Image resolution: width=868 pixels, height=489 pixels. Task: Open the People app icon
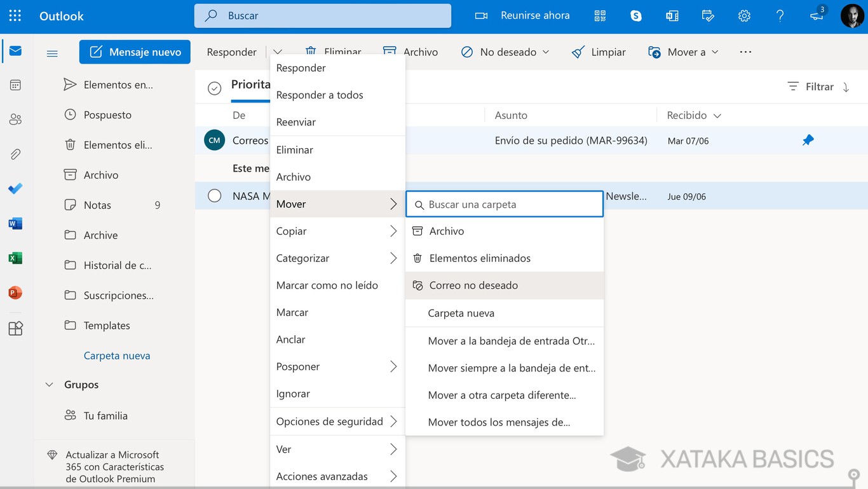click(15, 119)
